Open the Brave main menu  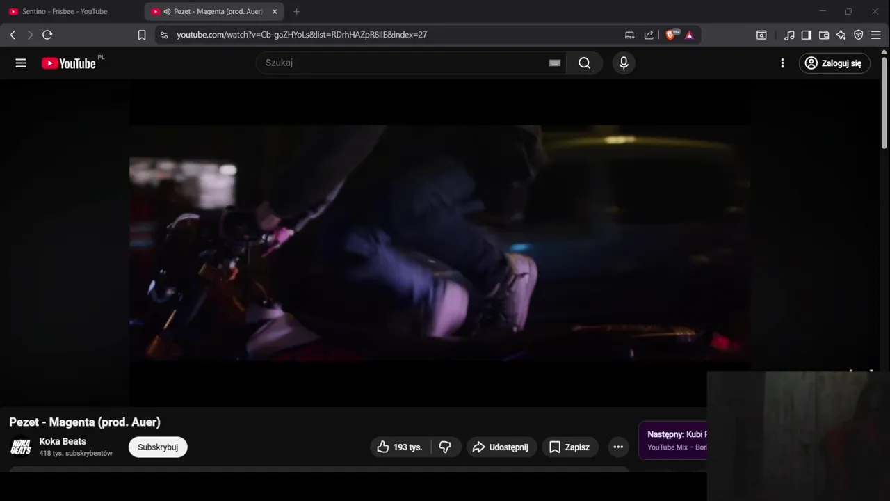coord(876,35)
